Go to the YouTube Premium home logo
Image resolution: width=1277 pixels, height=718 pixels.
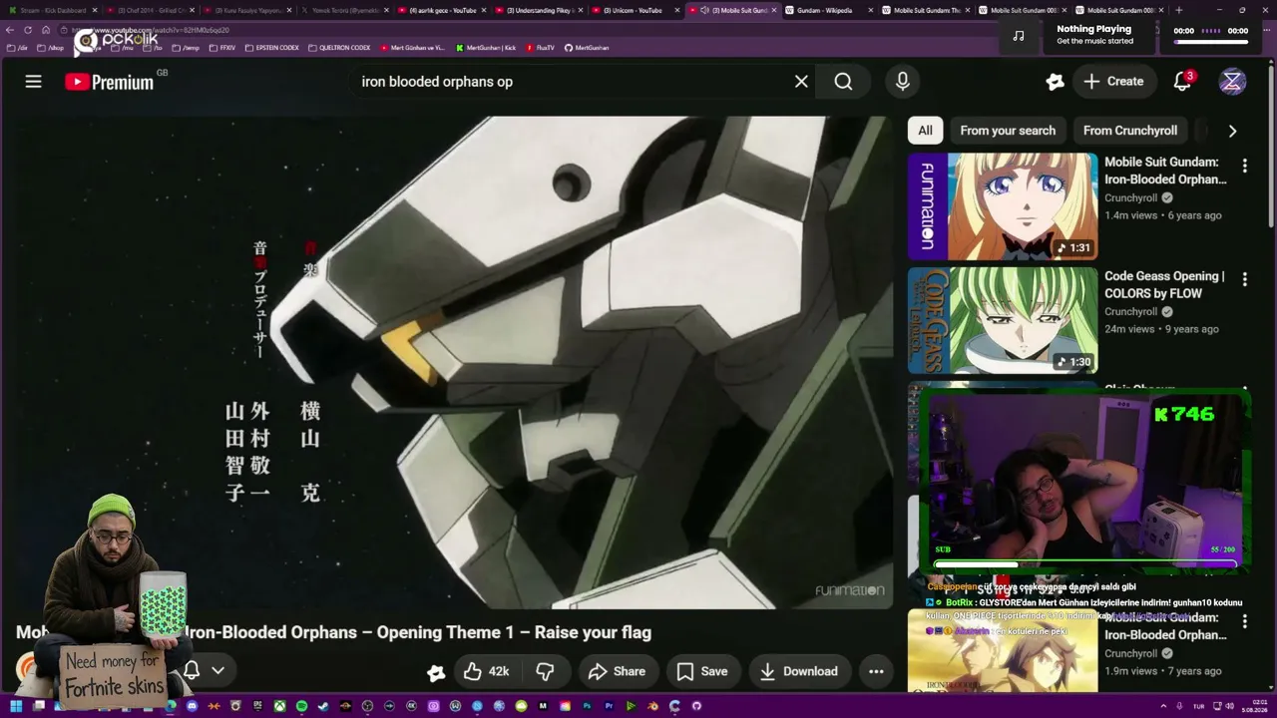(110, 82)
